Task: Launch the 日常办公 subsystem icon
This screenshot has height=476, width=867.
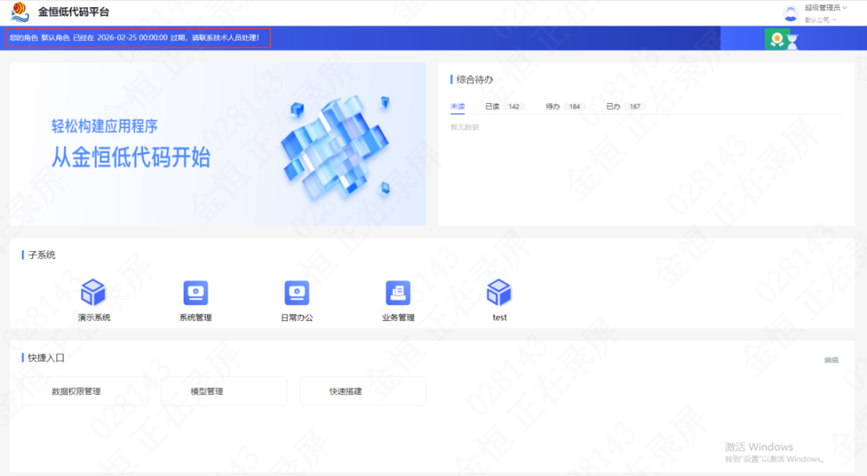Action: pos(297,293)
